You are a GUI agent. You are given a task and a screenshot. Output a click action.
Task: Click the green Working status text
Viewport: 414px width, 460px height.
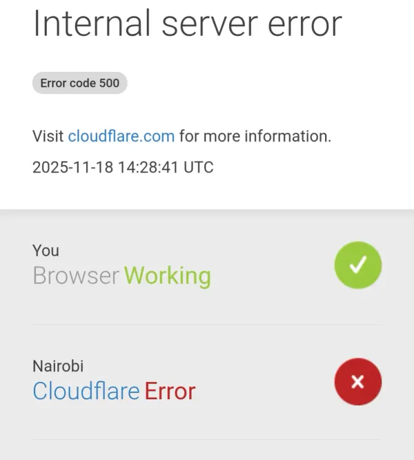[168, 276]
